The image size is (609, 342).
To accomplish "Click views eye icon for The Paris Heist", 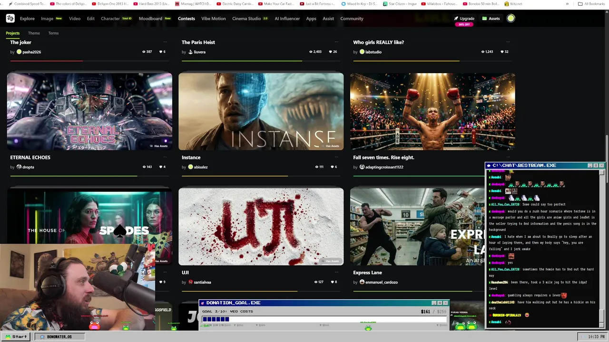I will (311, 52).
